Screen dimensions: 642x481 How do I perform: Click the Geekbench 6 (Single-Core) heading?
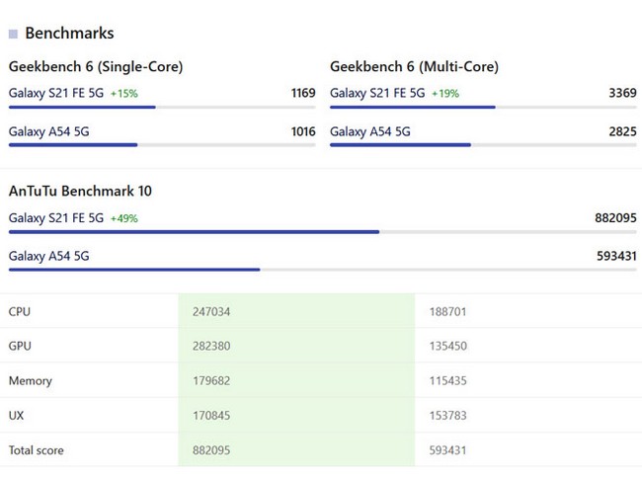(x=96, y=67)
